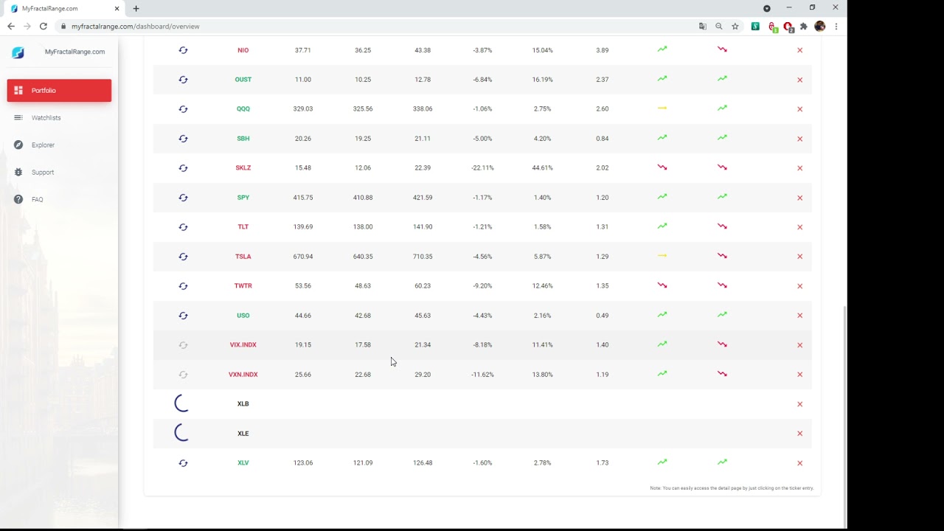Click the SKLZ downtrend arrow icon
Screen dimensions: 944x531
[x=662, y=167]
